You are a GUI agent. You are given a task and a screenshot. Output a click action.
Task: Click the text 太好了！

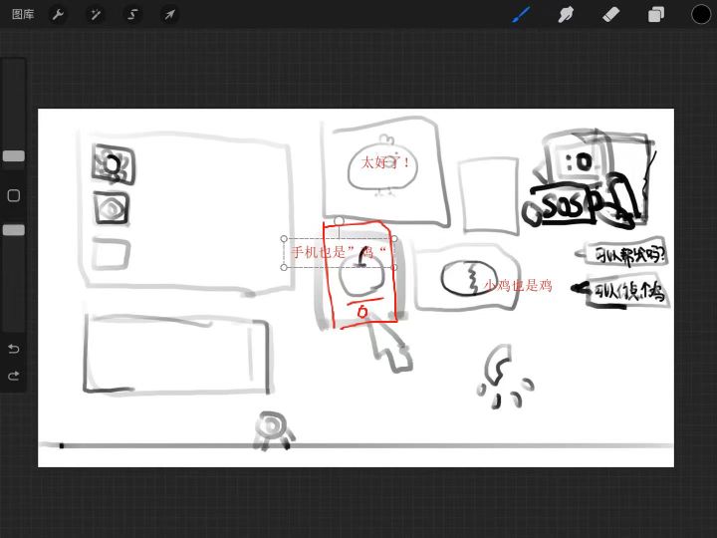point(385,162)
